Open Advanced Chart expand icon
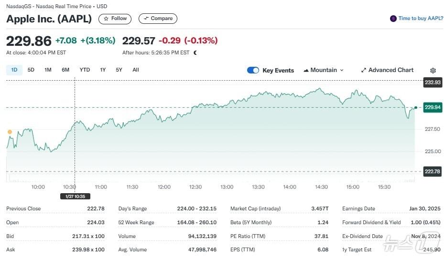 point(364,70)
